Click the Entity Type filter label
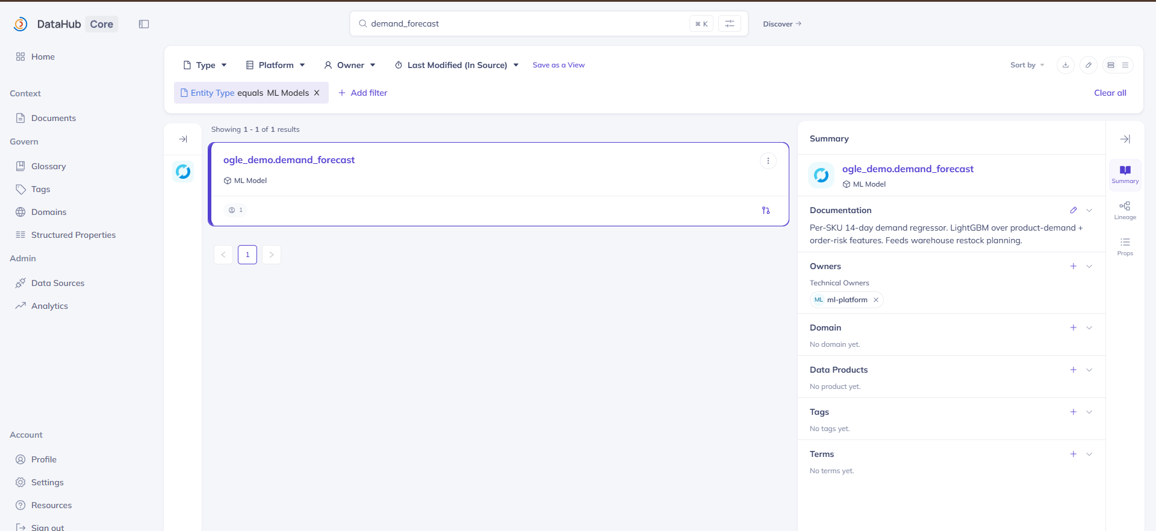Viewport: 1156px width, 531px height. point(213,93)
